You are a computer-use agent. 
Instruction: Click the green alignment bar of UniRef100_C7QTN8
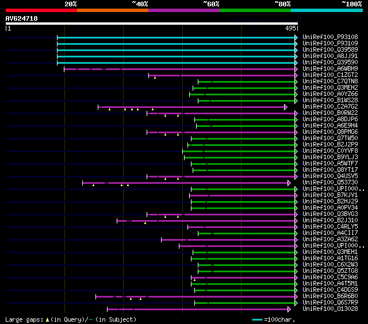pyautogui.click(x=247, y=82)
